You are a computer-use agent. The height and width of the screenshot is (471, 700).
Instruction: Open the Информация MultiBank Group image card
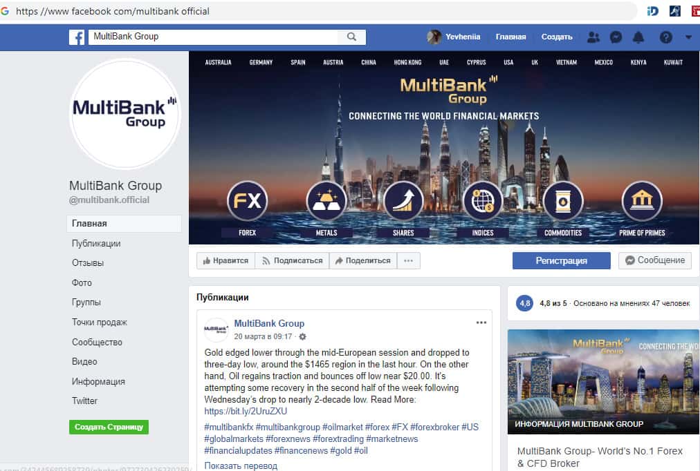coord(603,382)
